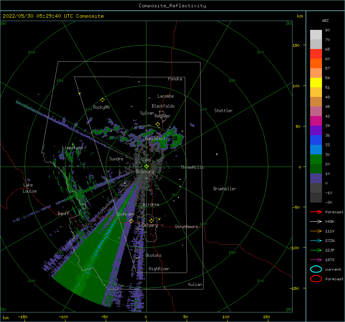345x322 pixels.
Task: Click the Vulcan label
Action: [x=195, y=284]
